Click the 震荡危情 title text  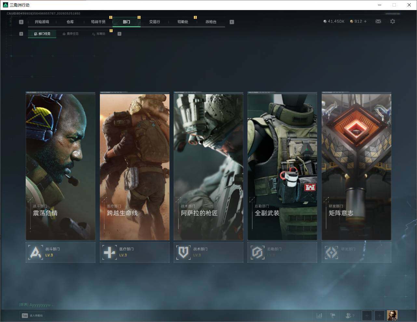point(45,213)
